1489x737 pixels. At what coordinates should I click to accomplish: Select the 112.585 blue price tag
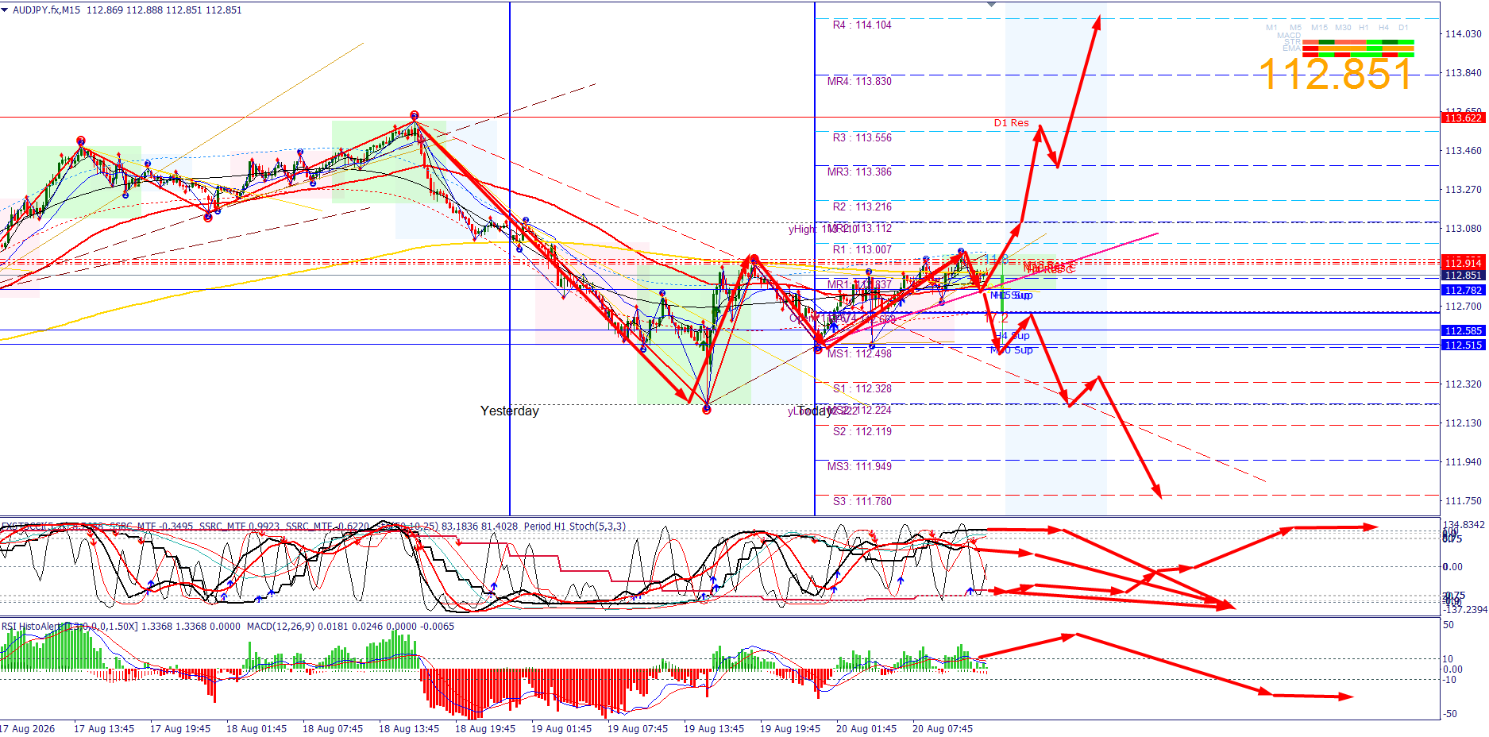[x=1463, y=330]
